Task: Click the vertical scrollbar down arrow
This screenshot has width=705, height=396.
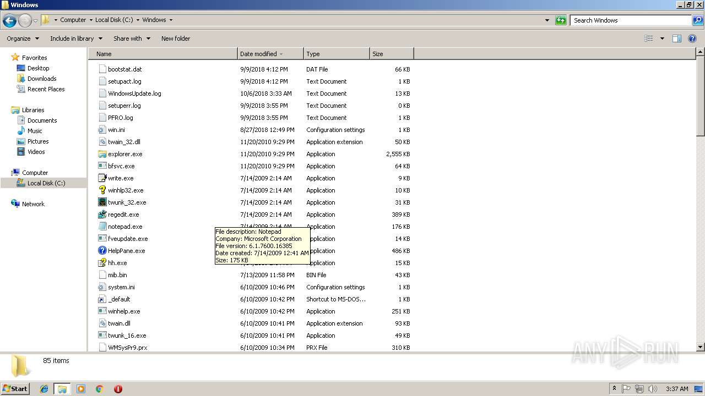Action: click(x=701, y=347)
